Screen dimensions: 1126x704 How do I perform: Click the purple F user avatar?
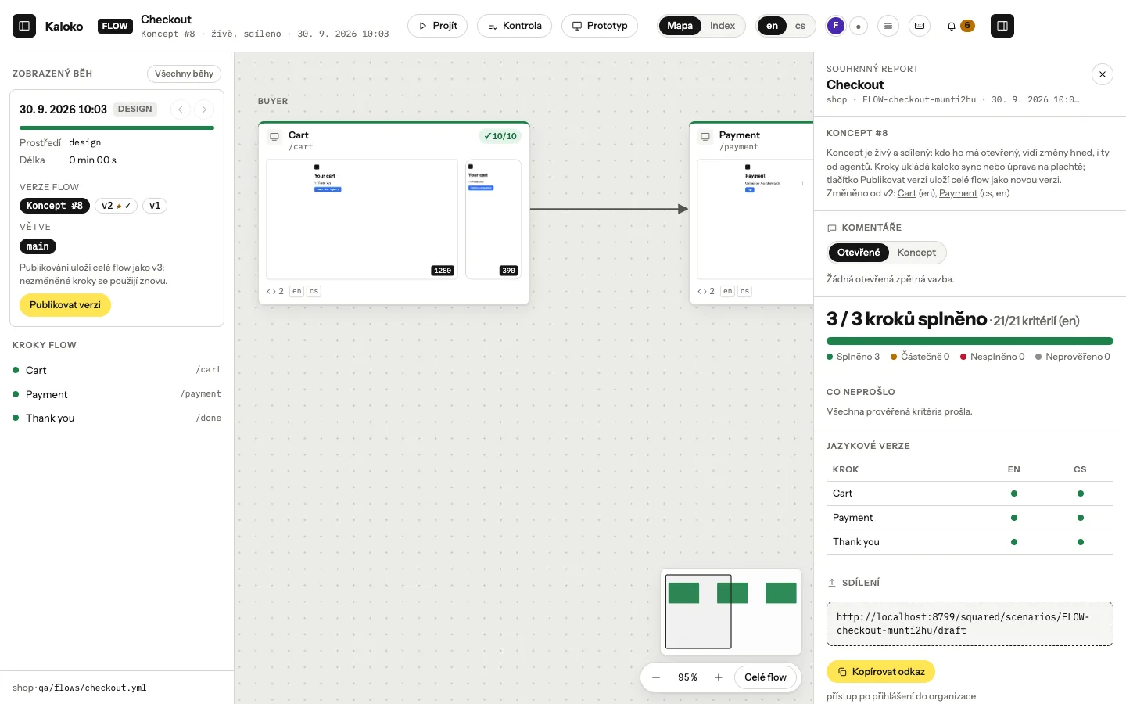pos(836,26)
